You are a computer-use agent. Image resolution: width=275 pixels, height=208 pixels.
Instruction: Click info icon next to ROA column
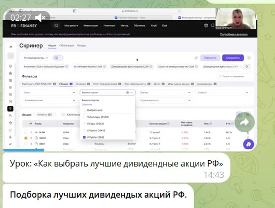pyautogui.click(x=211, y=123)
